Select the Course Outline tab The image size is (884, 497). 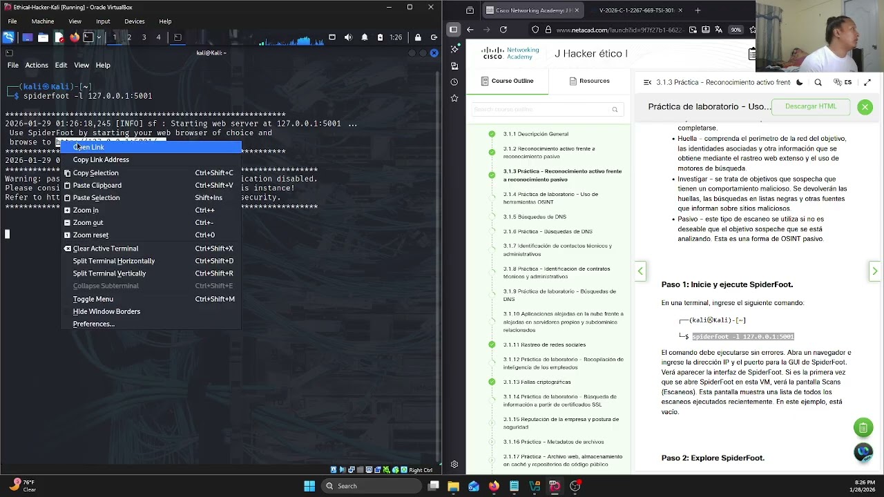508,81
